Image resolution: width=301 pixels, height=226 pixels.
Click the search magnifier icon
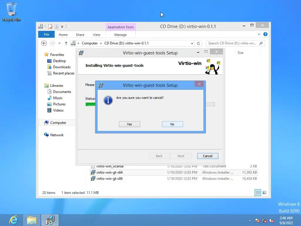(261, 43)
